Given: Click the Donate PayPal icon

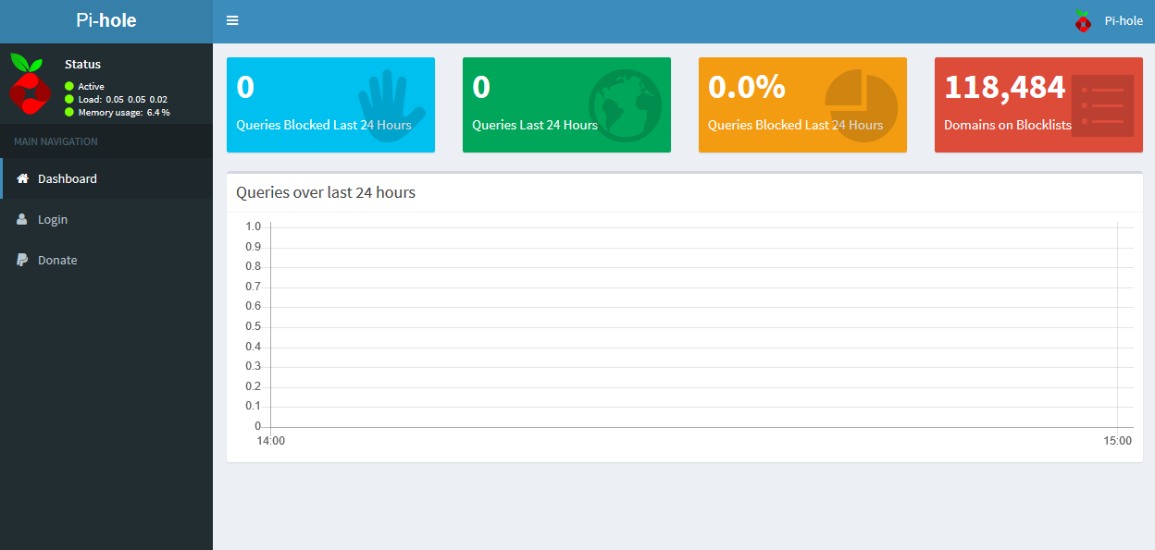Looking at the screenshot, I should 22,260.
